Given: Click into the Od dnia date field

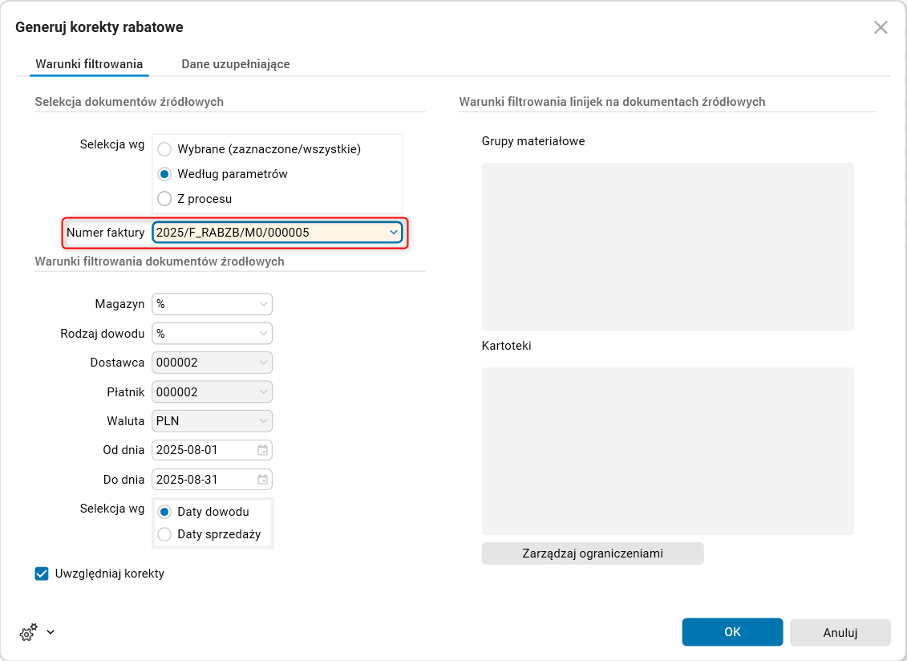Looking at the screenshot, I should click(x=203, y=450).
